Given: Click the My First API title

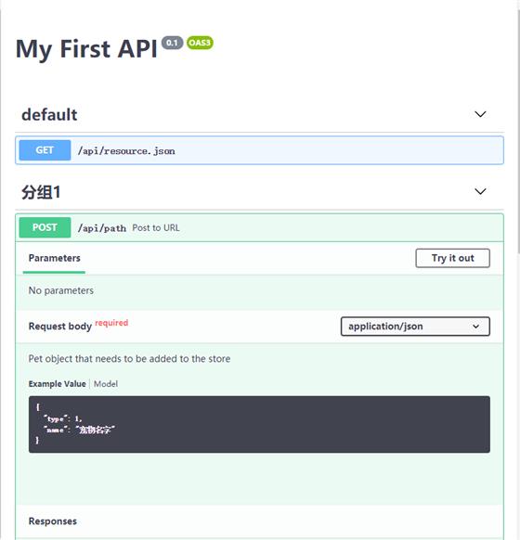Looking at the screenshot, I should point(86,48).
